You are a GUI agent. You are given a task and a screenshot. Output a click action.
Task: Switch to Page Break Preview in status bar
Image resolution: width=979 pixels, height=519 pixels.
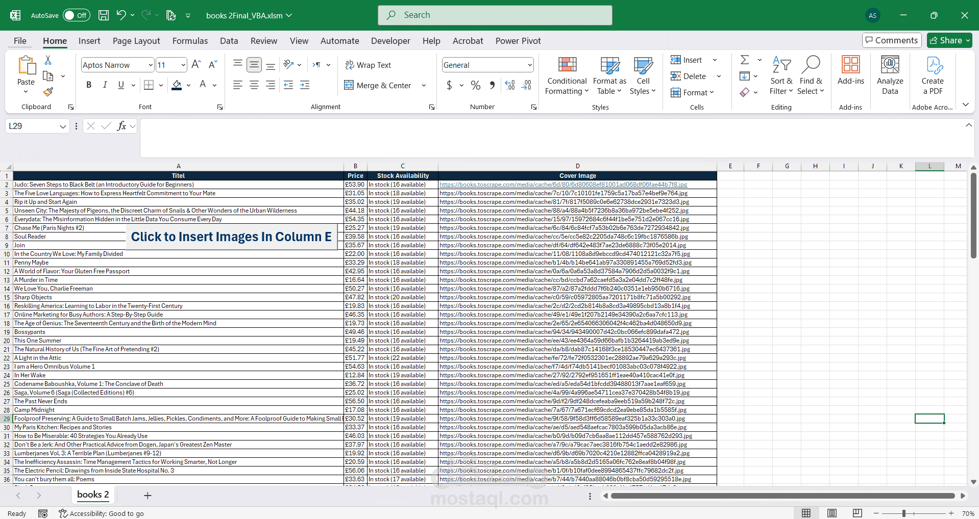click(858, 513)
